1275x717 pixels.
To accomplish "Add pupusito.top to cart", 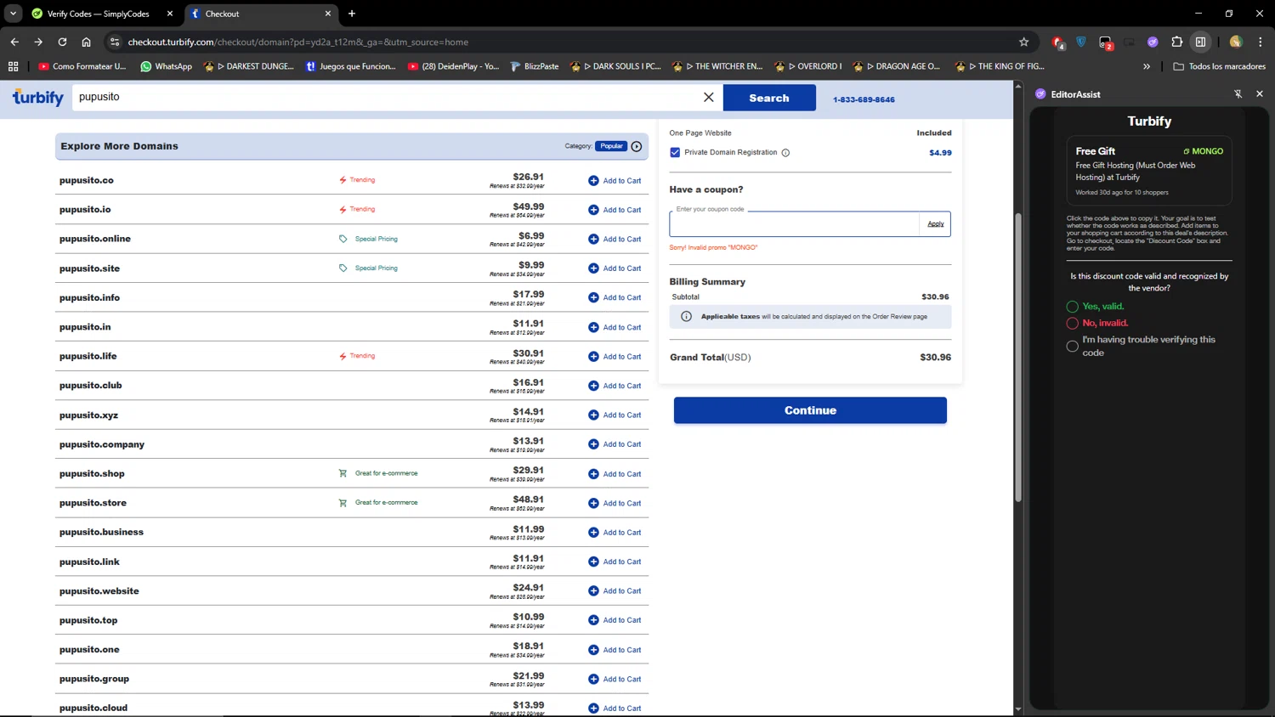I will click(615, 620).
